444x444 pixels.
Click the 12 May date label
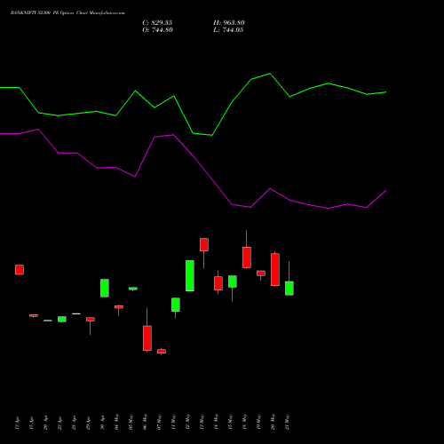pyautogui.click(x=187, y=422)
